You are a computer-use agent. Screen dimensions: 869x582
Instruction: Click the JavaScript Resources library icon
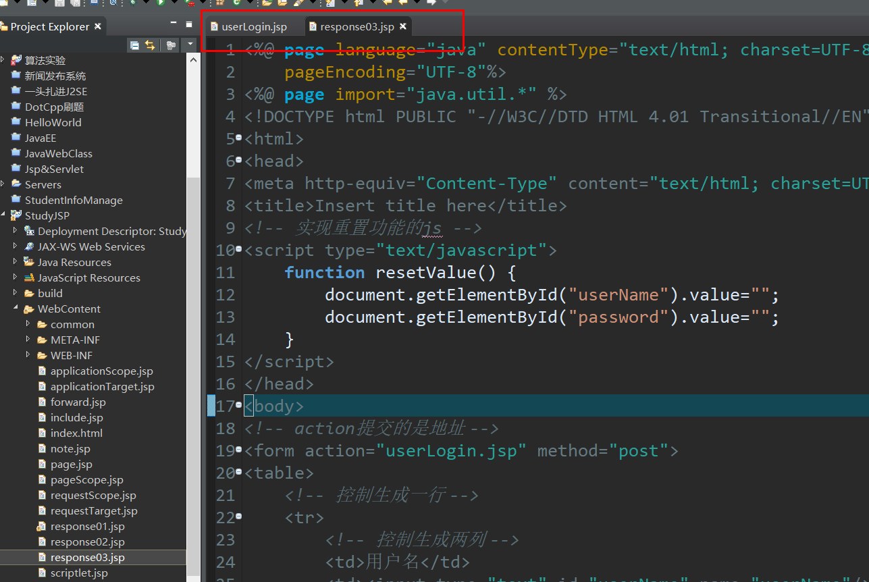tap(29, 277)
